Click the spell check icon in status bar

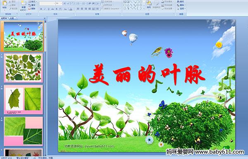(x=34, y=158)
